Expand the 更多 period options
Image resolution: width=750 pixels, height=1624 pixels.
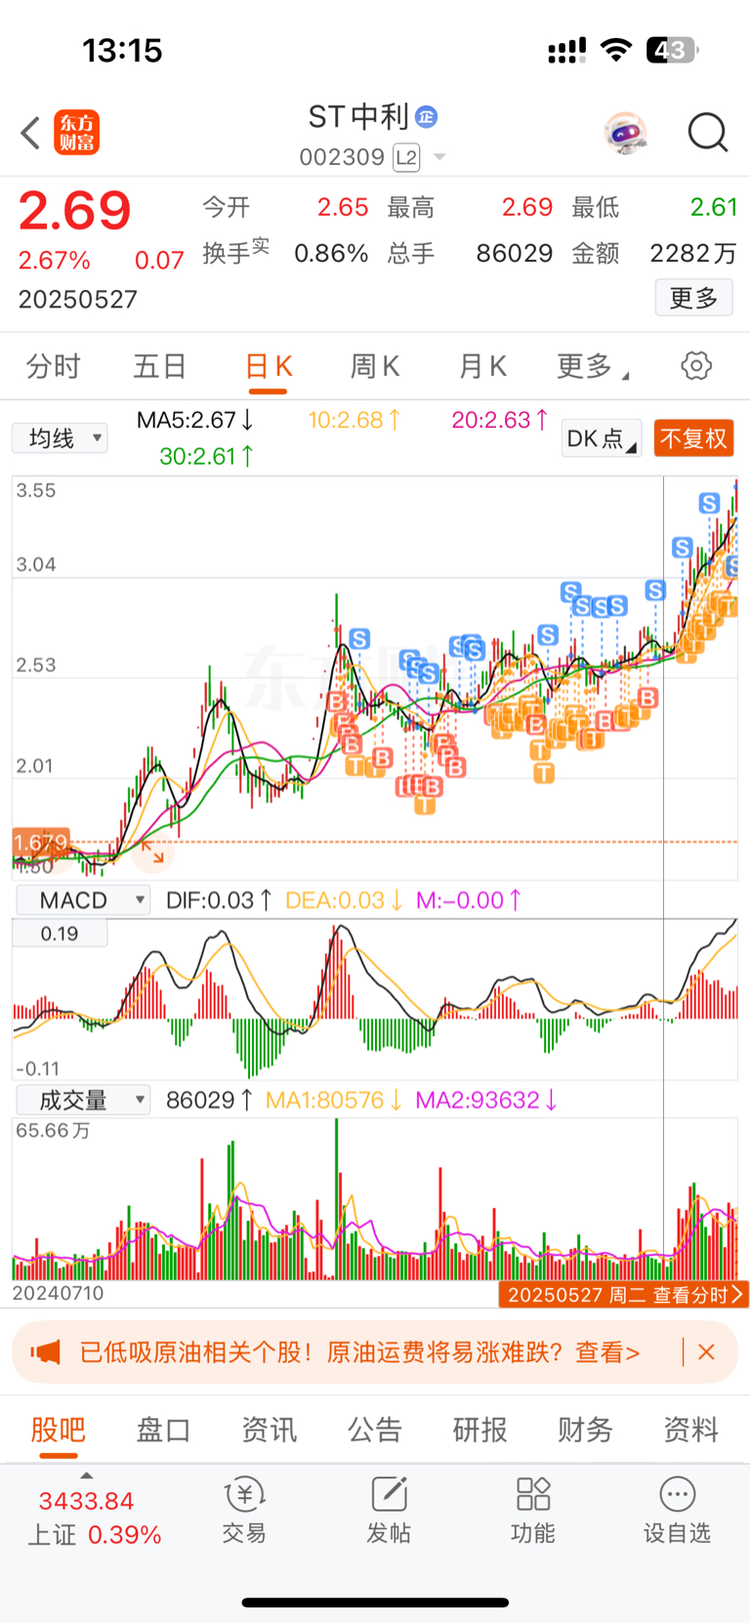point(592,366)
